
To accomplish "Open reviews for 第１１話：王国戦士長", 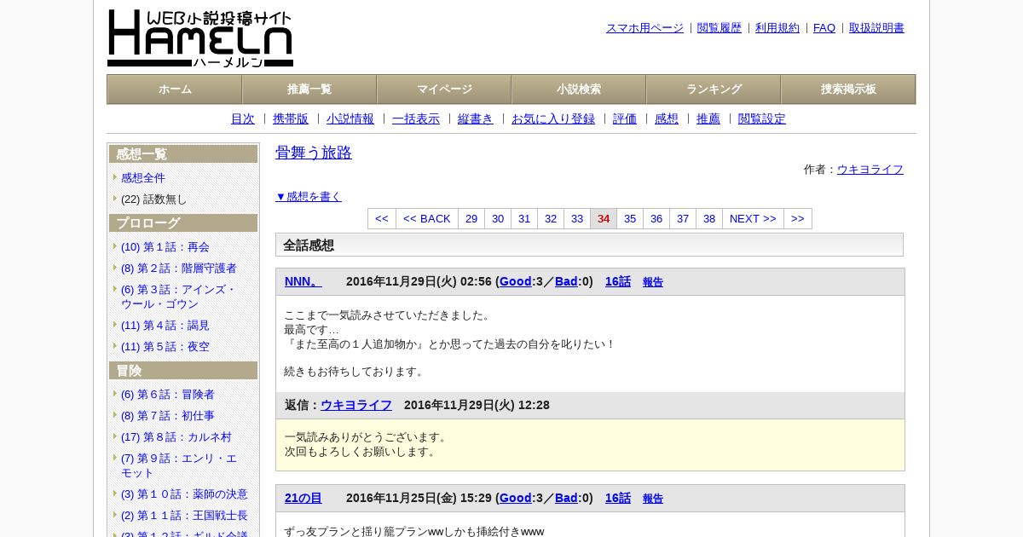I will (184, 515).
